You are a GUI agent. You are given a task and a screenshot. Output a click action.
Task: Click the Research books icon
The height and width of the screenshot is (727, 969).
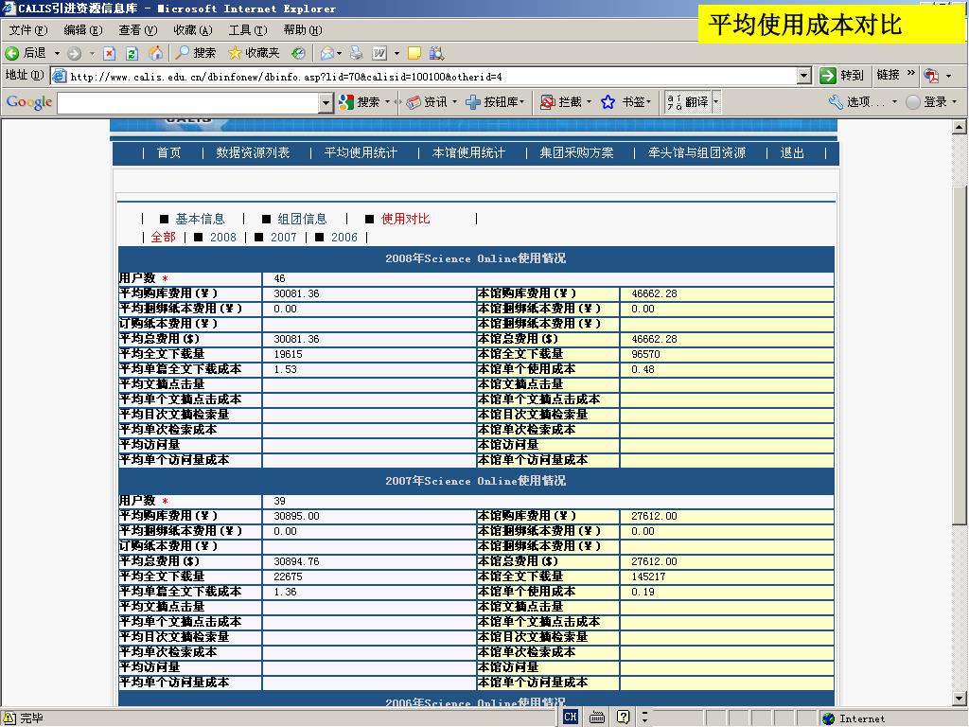click(436, 54)
